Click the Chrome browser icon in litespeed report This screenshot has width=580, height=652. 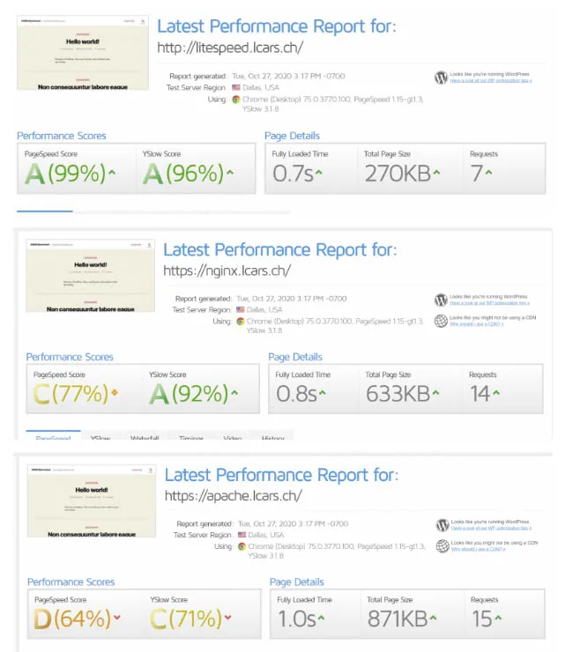[236, 100]
